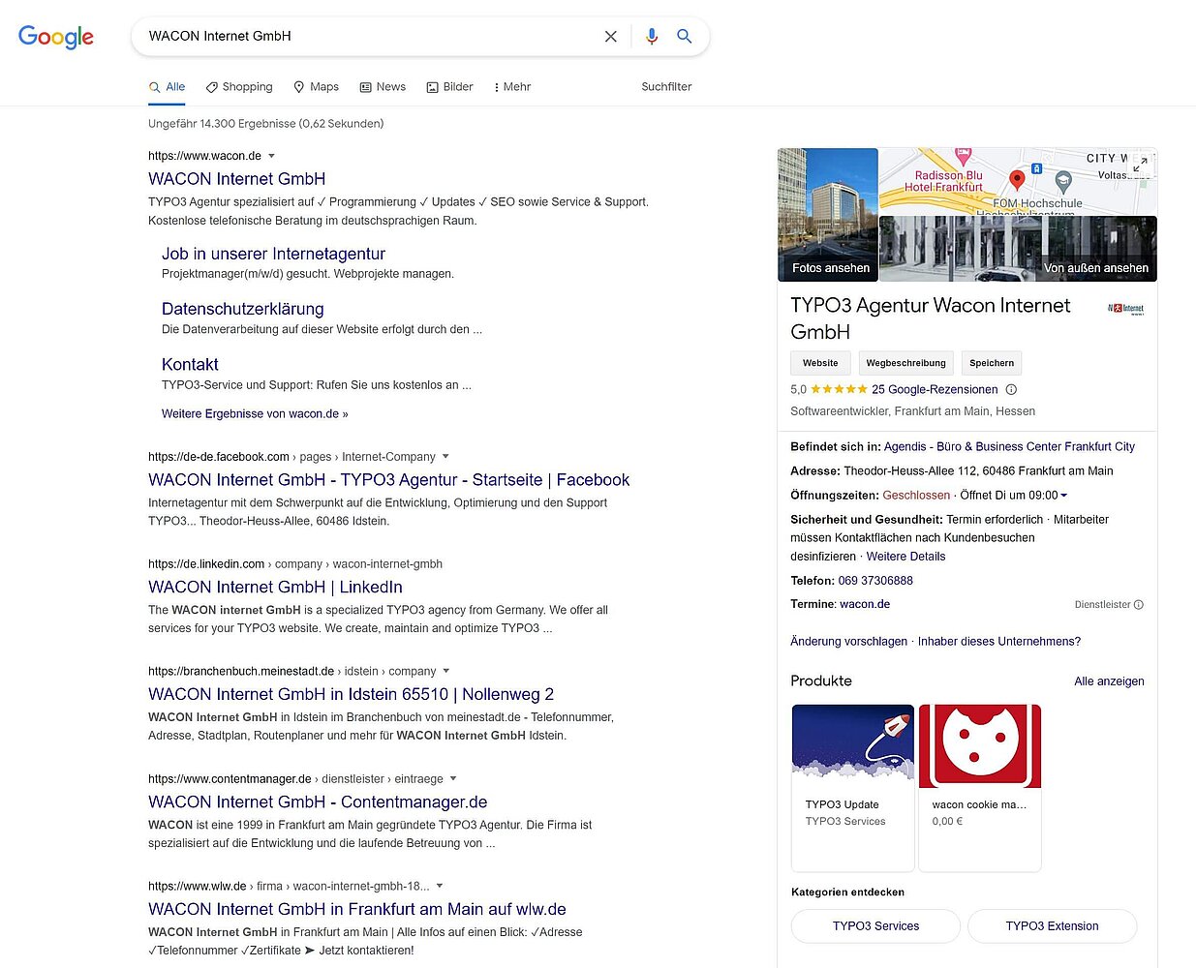
Task: Start voice search with microphone icon
Action: (652, 37)
